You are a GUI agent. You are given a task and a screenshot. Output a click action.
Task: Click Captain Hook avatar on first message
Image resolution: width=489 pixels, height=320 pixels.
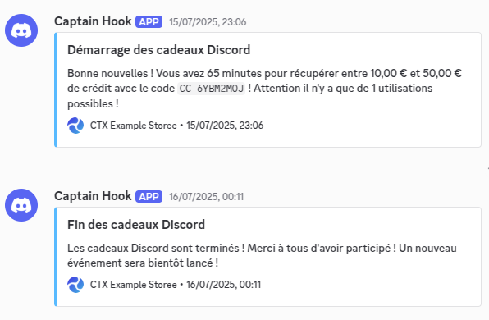pyautogui.click(x=21, y=30)
